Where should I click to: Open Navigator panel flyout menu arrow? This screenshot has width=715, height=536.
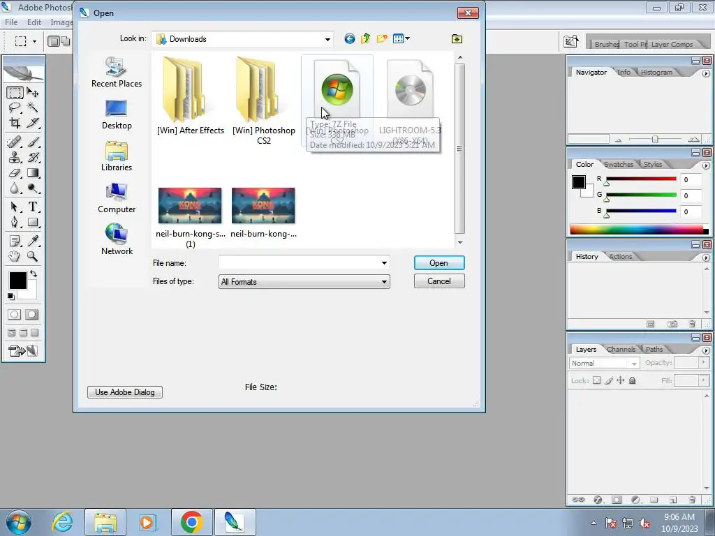click(706, 73)
